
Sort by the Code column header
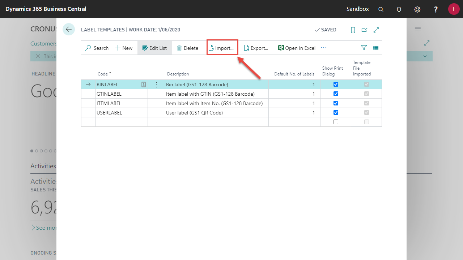[105, 74]
